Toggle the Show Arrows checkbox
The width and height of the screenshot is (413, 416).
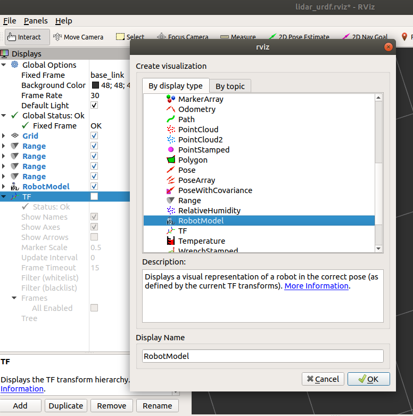[94, 237]
